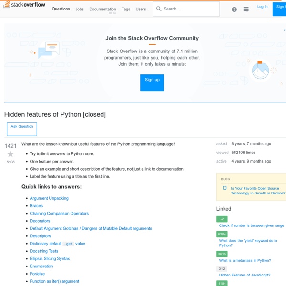
Task: Open the Favorite Open Source Technology blog link
Action: click(x=258, y=191)
